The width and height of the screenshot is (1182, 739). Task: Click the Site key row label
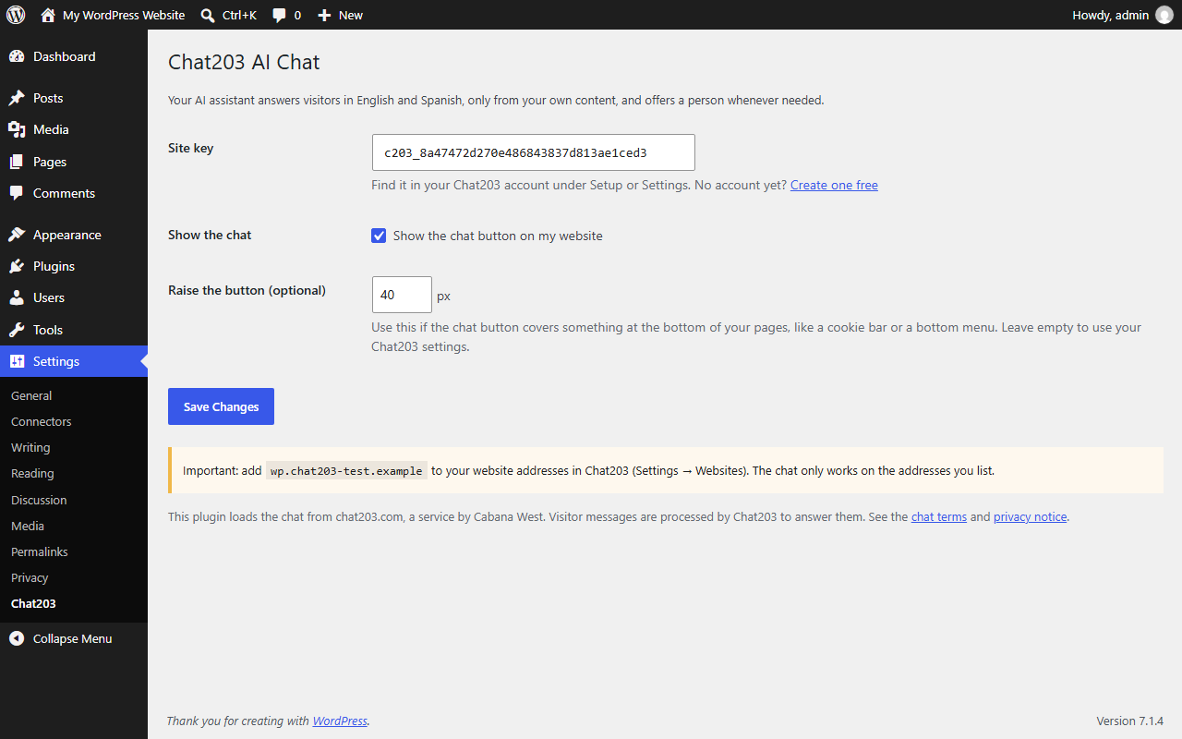coord(190,148)
